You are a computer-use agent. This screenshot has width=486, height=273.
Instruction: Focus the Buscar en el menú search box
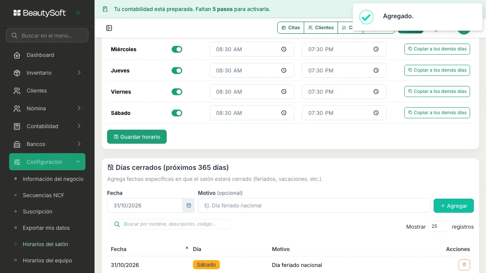(x=47, y=35)
